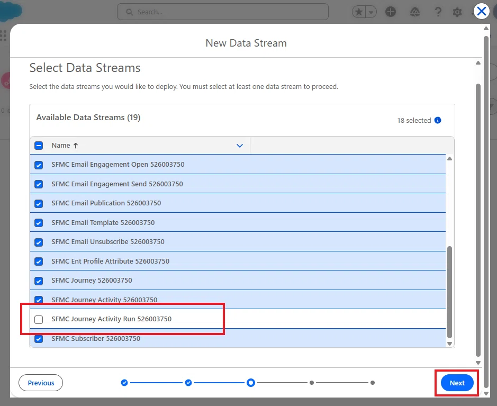Click the dialog content scrollbar thumb

pyautogui.click(x=478, y=220)
